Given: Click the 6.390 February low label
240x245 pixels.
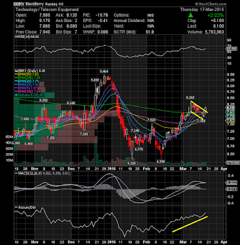Looking at the screenshot, I should 161,162.
